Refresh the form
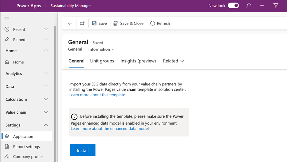The height and width of the screenshot is (162, 287). point(160,23)
